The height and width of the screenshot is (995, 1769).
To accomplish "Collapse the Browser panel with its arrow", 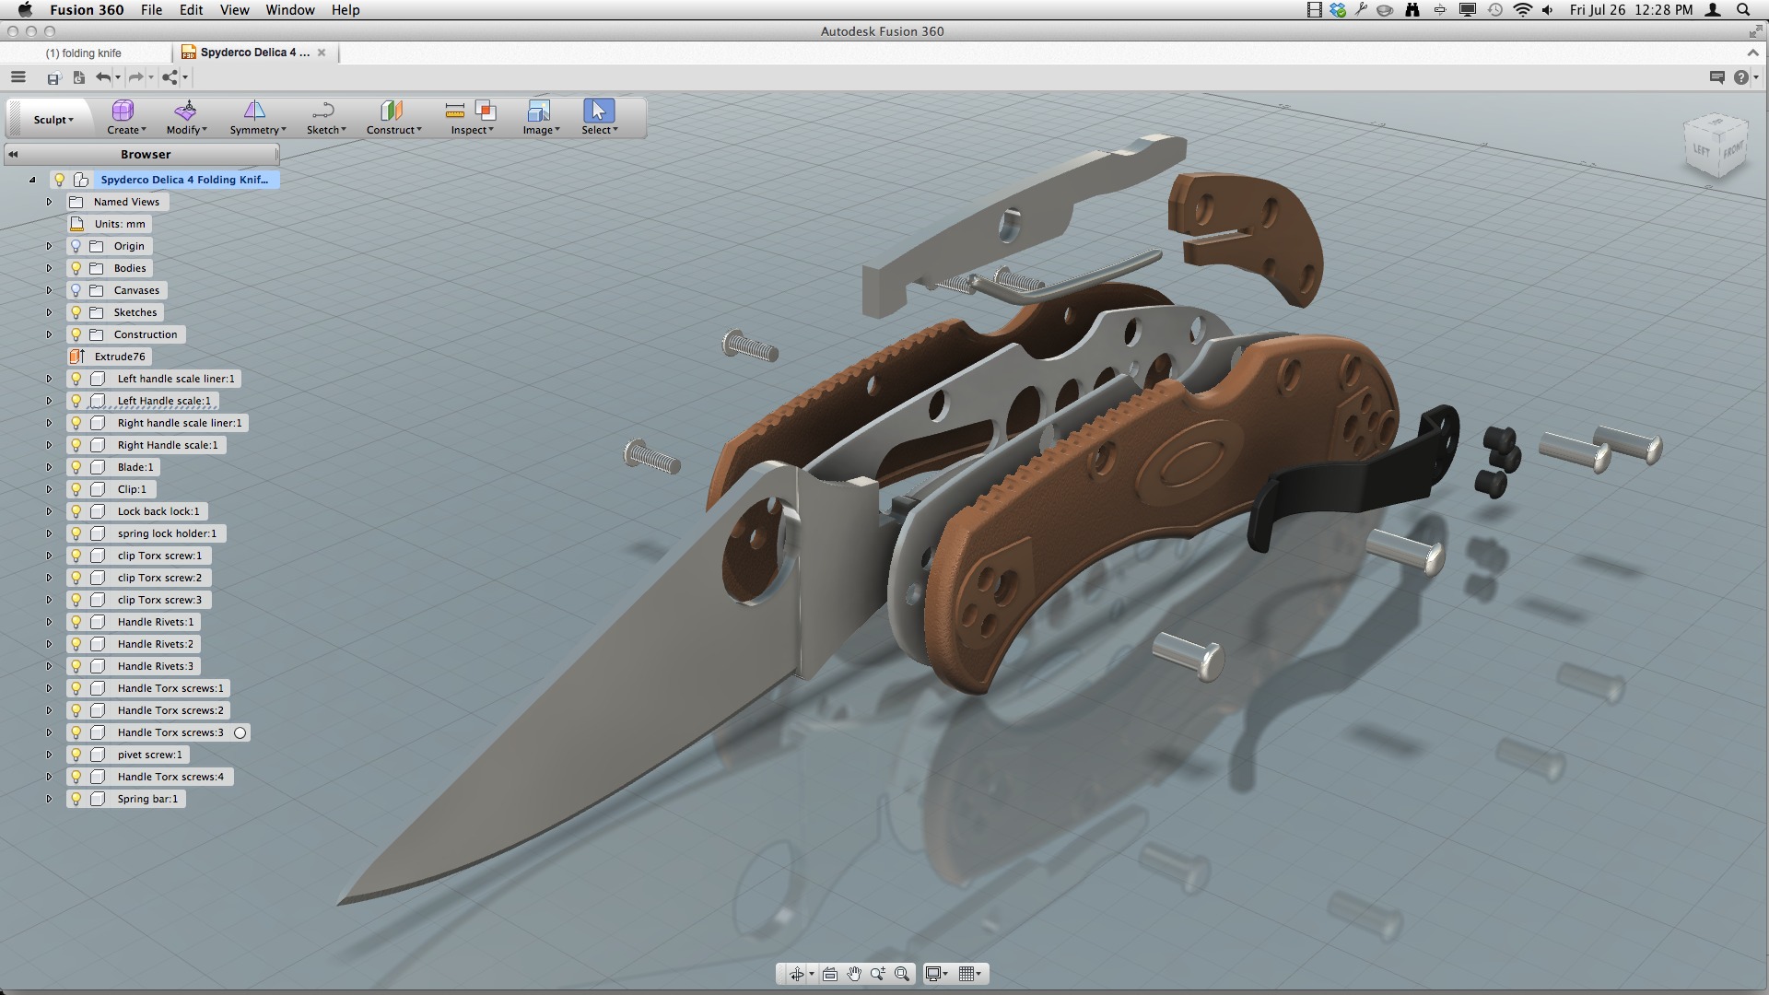I will [x=15, y=154].
